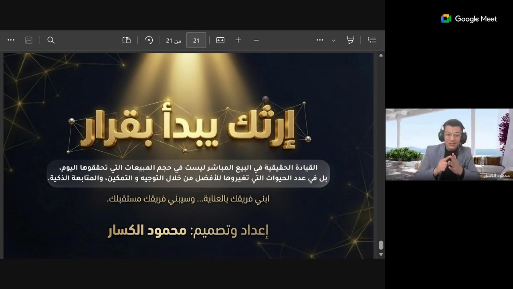
Task: Click the paragraph starting القيادة الحقيقية
Action: click(x=188, y=173)
